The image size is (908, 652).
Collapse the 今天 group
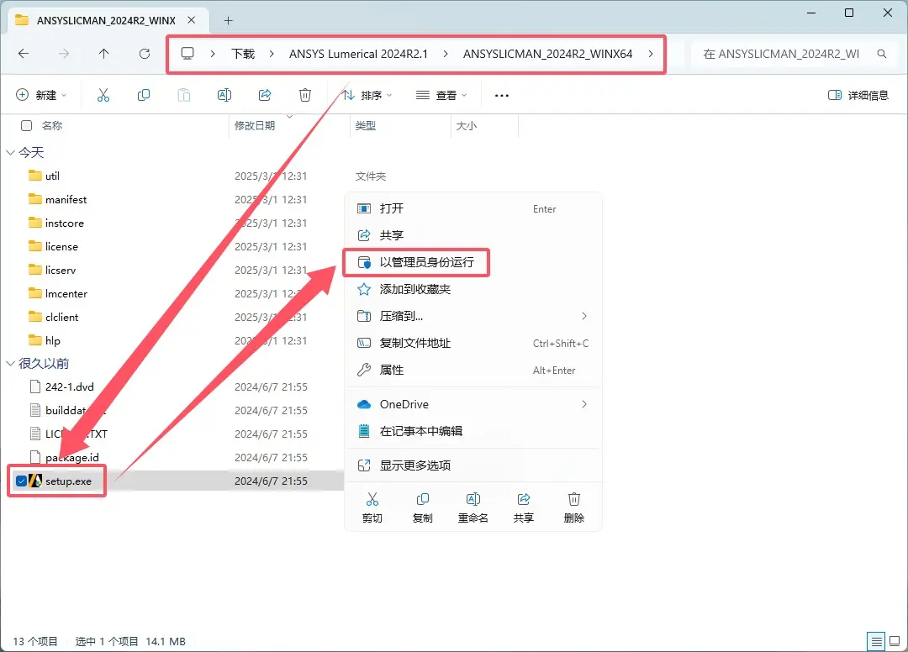click(10, 153)
